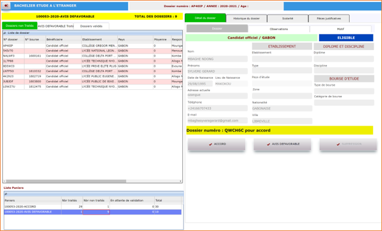Click LYCÉE NATIONAL LEON establishment cell
This screenshot has height=231, width=382.
pos(99,51)
